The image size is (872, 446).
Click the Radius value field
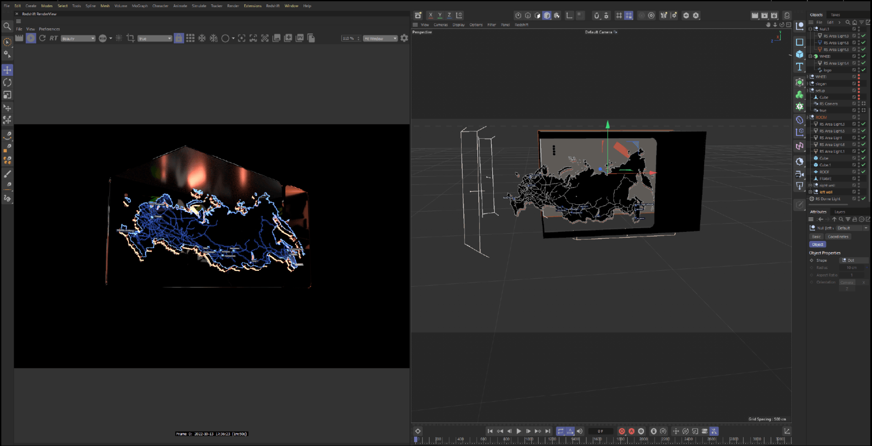point(852,268)
